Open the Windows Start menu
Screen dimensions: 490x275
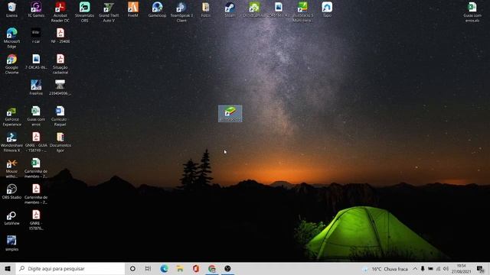pyautogui.click(x=8, y=268)
